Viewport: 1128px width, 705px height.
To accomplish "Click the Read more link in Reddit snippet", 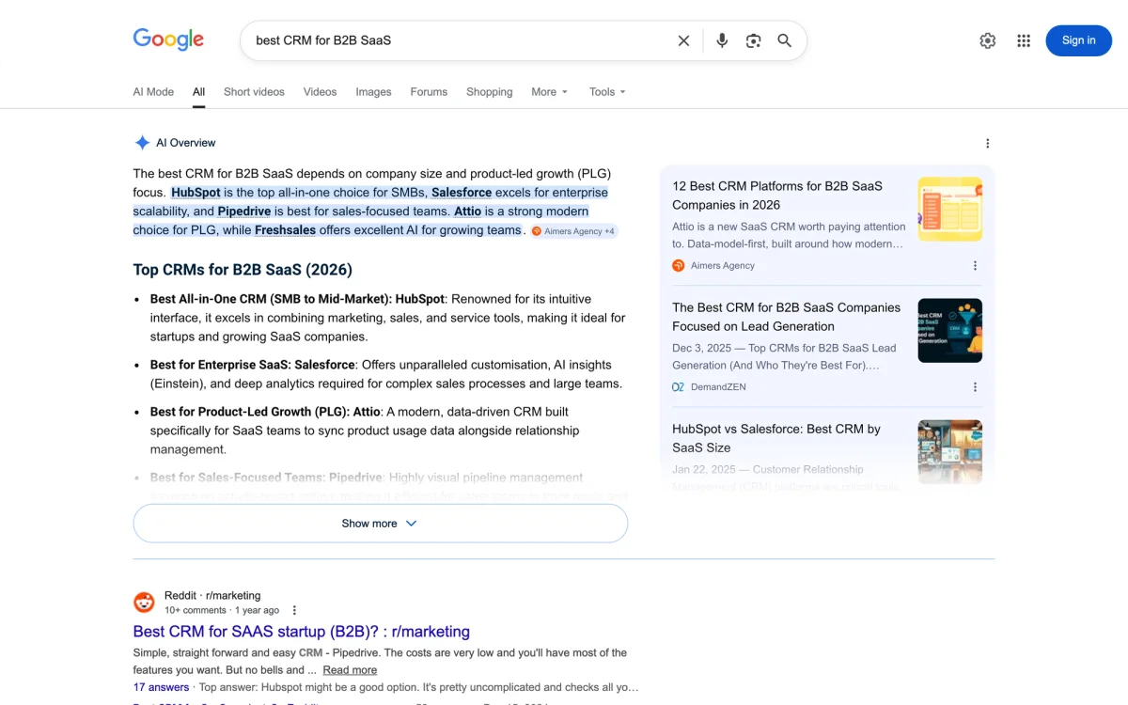I will point(350,670).
